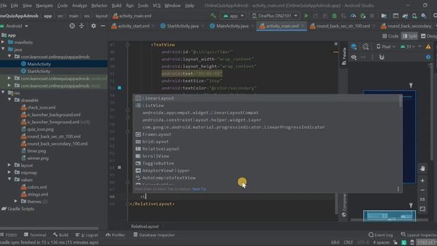Viewport: 437px width, 246px height.
Task: Open the Palette side panel
Action: pyautogui.click(x=344, y=56)
